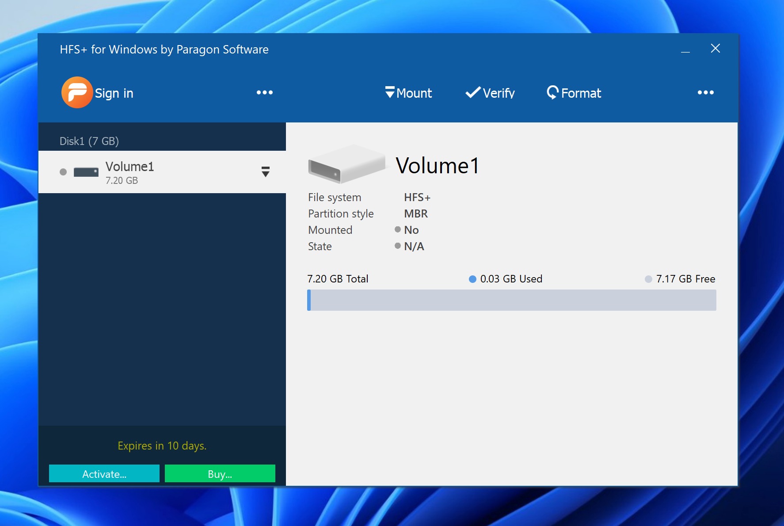The image size is (784, 526).
Task: Click the Disk1 (7 GB) header
Action: [x=89, y=141]
